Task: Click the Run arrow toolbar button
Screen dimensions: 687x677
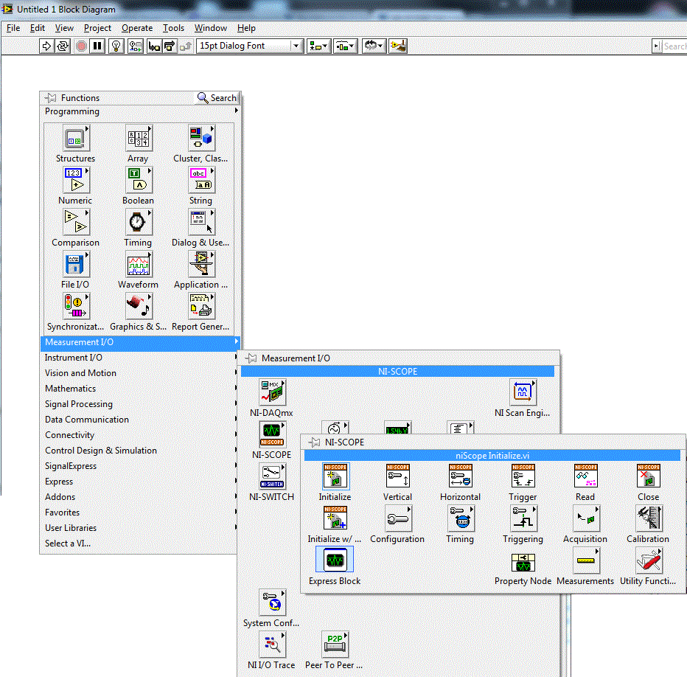Action: pos(46,46)
